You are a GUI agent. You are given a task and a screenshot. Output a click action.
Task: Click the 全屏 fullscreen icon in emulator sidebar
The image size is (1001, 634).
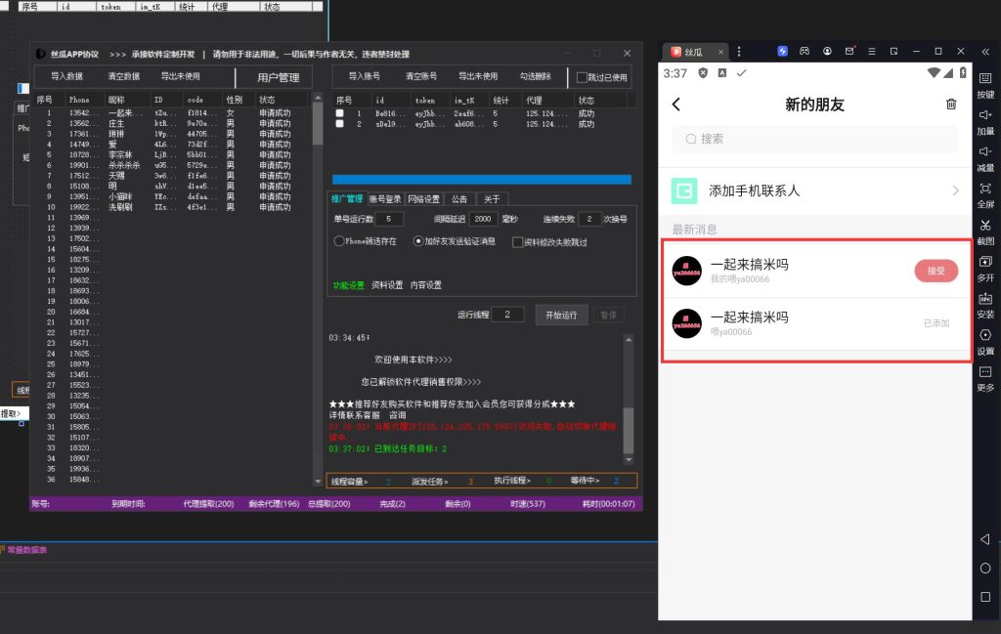click(x=985, y=189)
